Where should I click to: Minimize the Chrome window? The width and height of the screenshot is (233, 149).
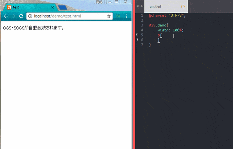tap(110, 2)
